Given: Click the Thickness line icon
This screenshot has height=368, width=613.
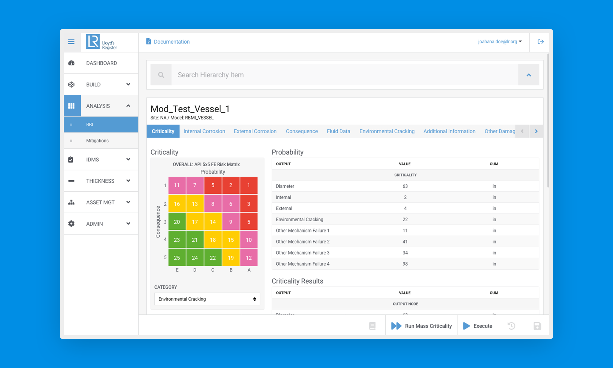Looking at the screenshot, I should 71,181.
